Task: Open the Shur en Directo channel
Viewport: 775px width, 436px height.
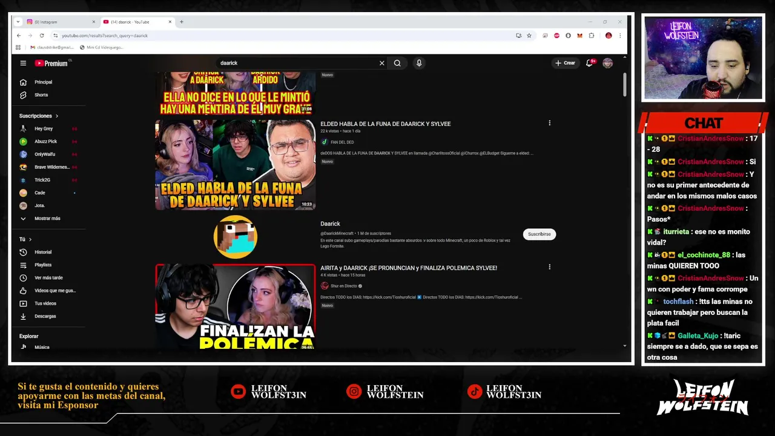Action: 343,286
